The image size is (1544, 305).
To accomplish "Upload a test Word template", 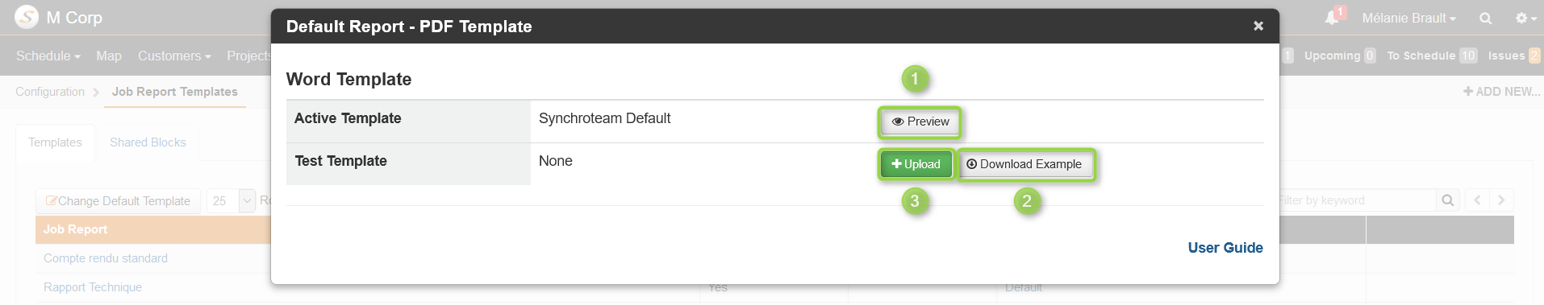I will coord(916,164).
